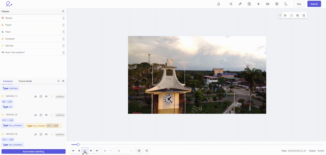The width and height of the screenshot is (326, 155).
Task: Search instances with magnifier icon
Action: pyautogui.click(x=59, y=81)
